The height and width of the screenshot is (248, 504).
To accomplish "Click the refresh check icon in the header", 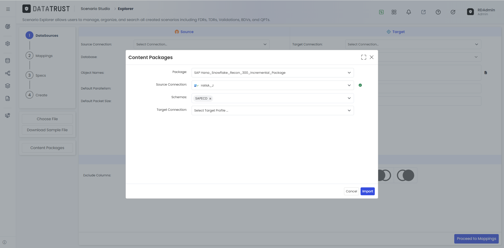I will [x=453, y=12].
